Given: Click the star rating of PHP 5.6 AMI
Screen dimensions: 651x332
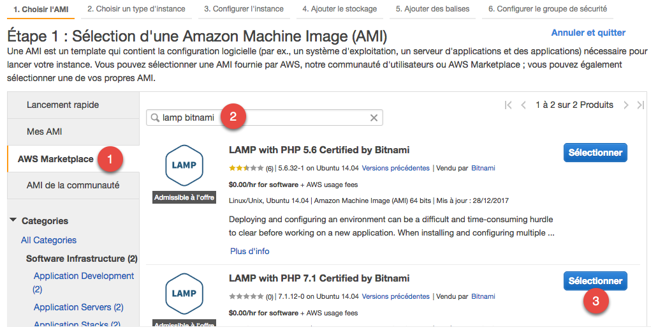Looking at the screenshot, I should [246, 169].
